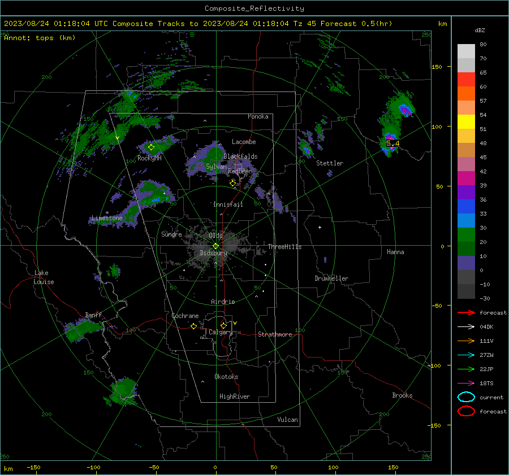Click the ThreeHills town label
The width and height of the screenshot is (509, 475).
point(284,247)
